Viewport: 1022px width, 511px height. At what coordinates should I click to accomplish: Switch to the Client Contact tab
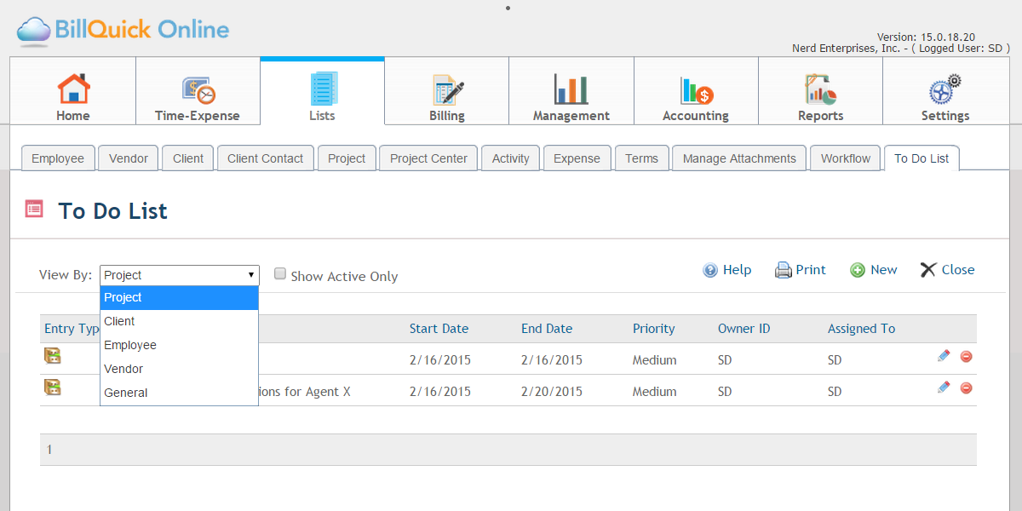(266, 158)
